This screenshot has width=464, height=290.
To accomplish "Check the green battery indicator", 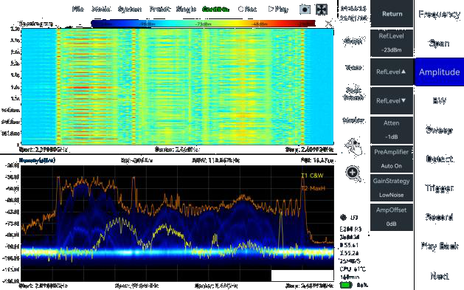I will point(346,286).
